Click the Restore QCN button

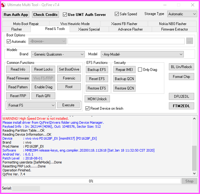[124, 88]
